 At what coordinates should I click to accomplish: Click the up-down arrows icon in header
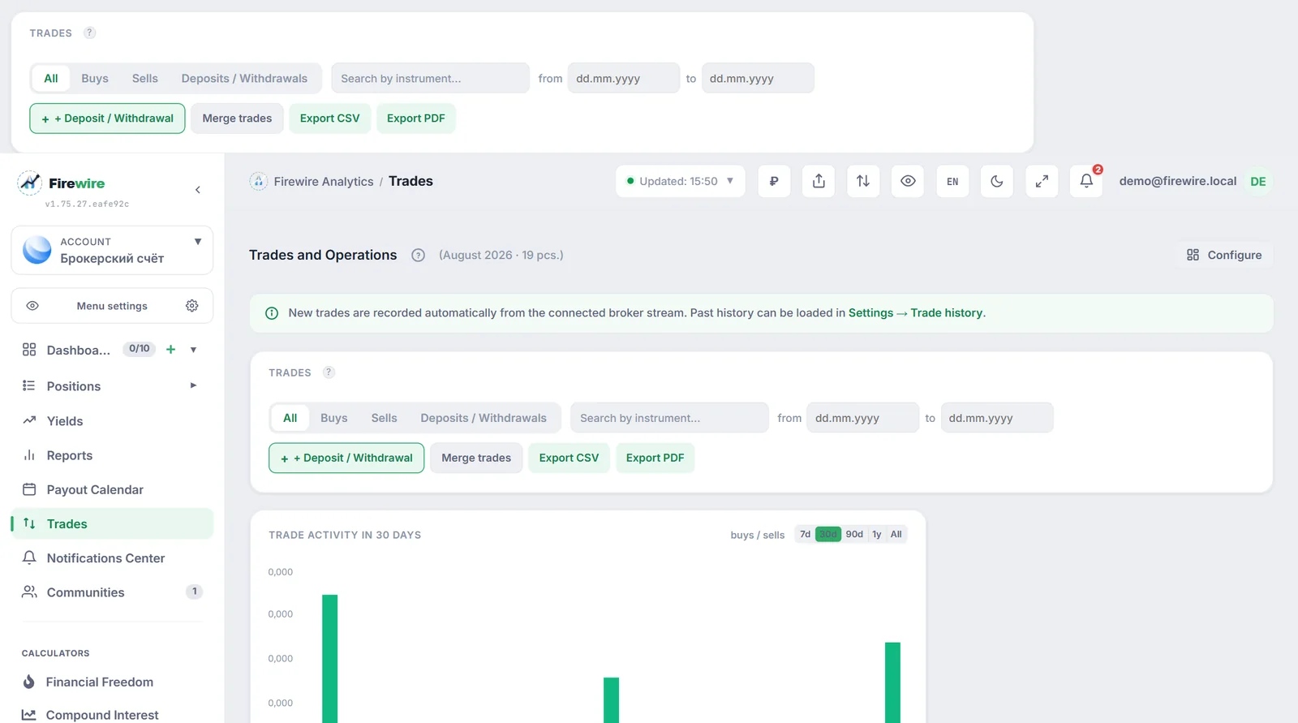coord(863,181)
